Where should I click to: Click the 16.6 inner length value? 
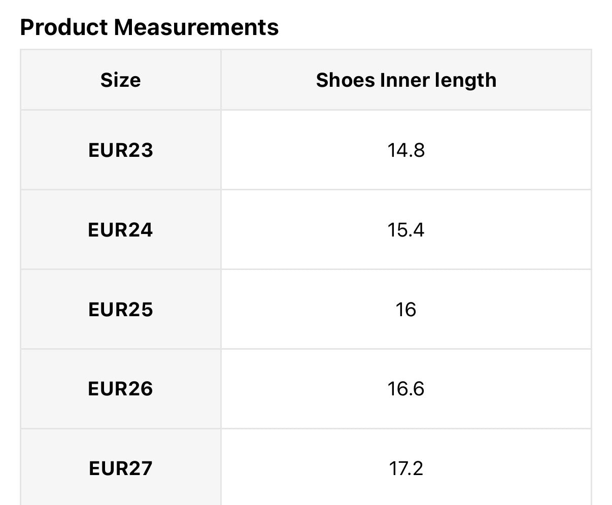tap(406, 389)
